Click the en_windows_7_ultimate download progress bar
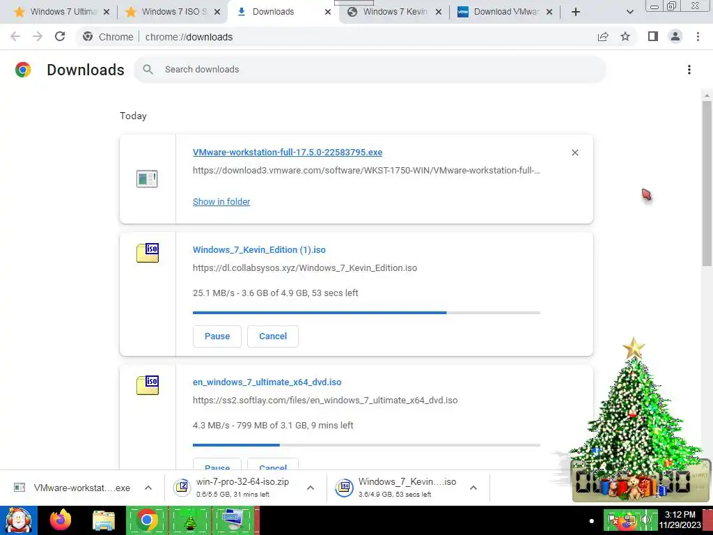Image resolution: width=713 pixels, height=535 pixels. pyautogui.click(x=366, y=445)
